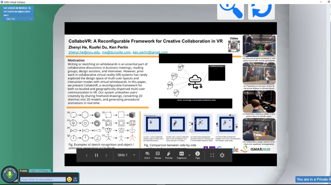Activate the laser Pointer

tap(169, 155)
